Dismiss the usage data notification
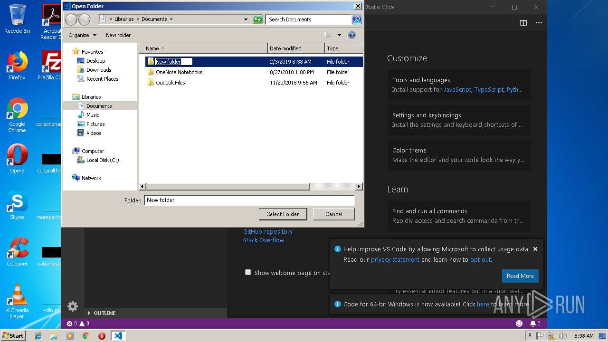 point(535,249)
